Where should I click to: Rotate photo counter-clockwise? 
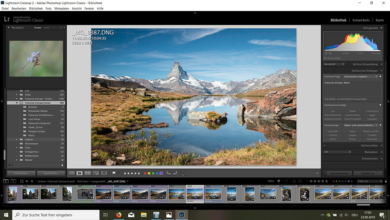168,173
